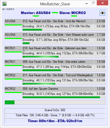Close the MkvBatcher_Slave window
The image size is (110, 128).
tap(102, 3)
